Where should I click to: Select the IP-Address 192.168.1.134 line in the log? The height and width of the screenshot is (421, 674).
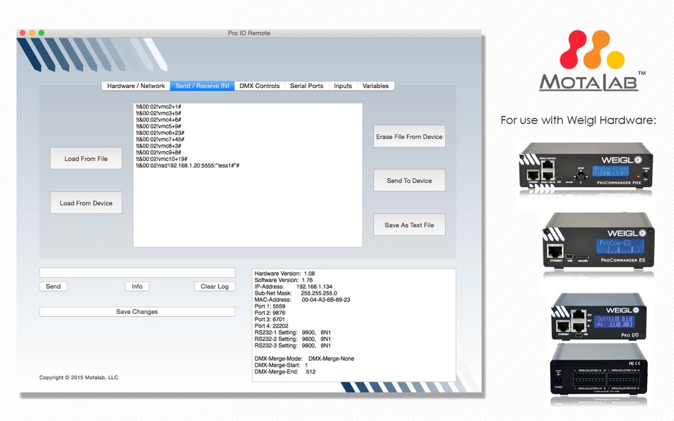tap(293, 286)
